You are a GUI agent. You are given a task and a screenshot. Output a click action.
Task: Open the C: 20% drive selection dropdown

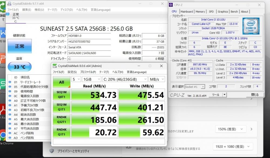(x=125, y=79)
